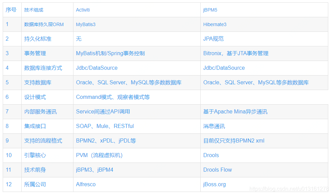Select the '数据库持久层ORM' cell
The height and width of the screenshot is (195, 332).
[x=47, y=25]
